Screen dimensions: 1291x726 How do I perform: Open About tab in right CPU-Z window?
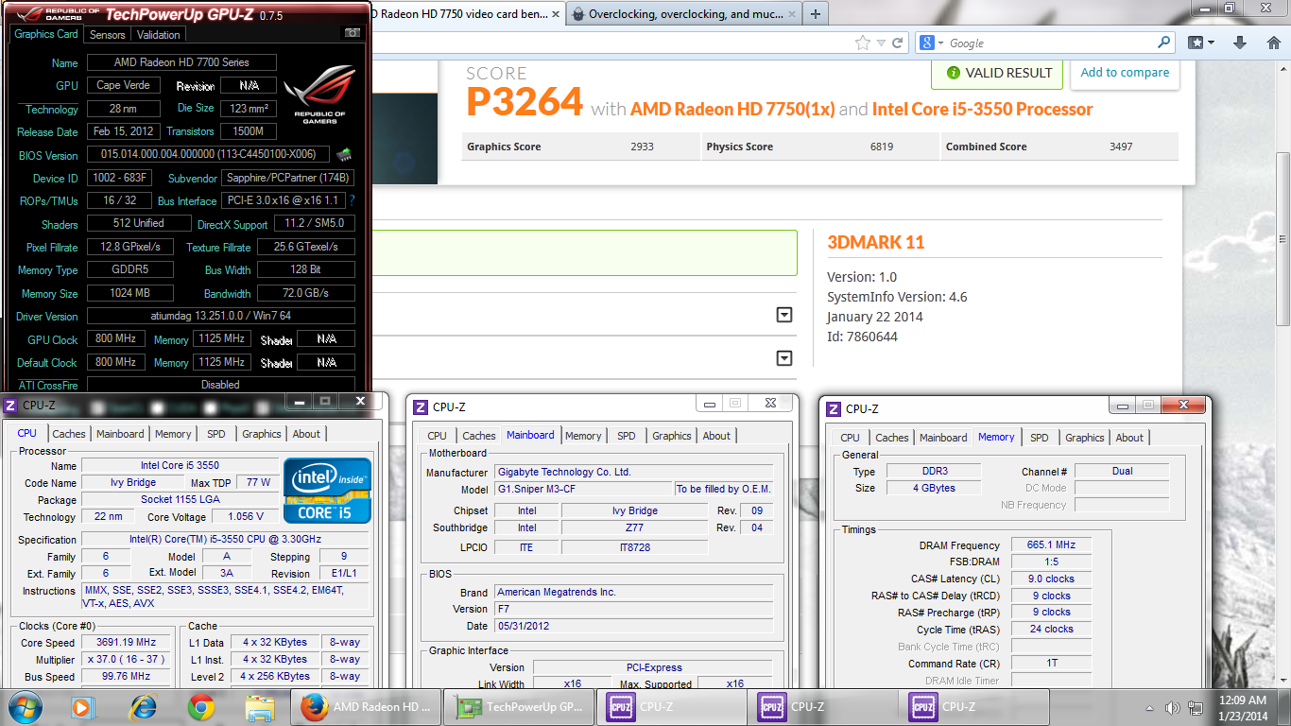1129,438
